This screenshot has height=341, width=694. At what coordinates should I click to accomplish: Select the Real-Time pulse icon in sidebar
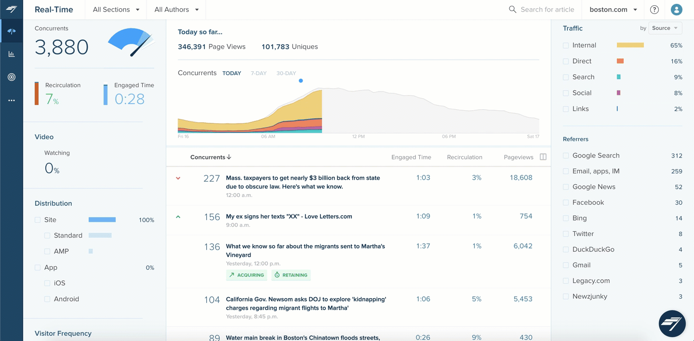pos(12,30)
